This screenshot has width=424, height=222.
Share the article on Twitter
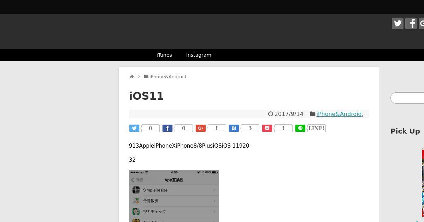(134, 128)
